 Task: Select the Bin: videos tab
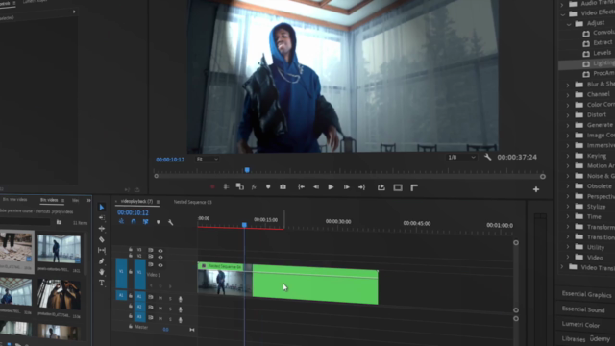49,200
